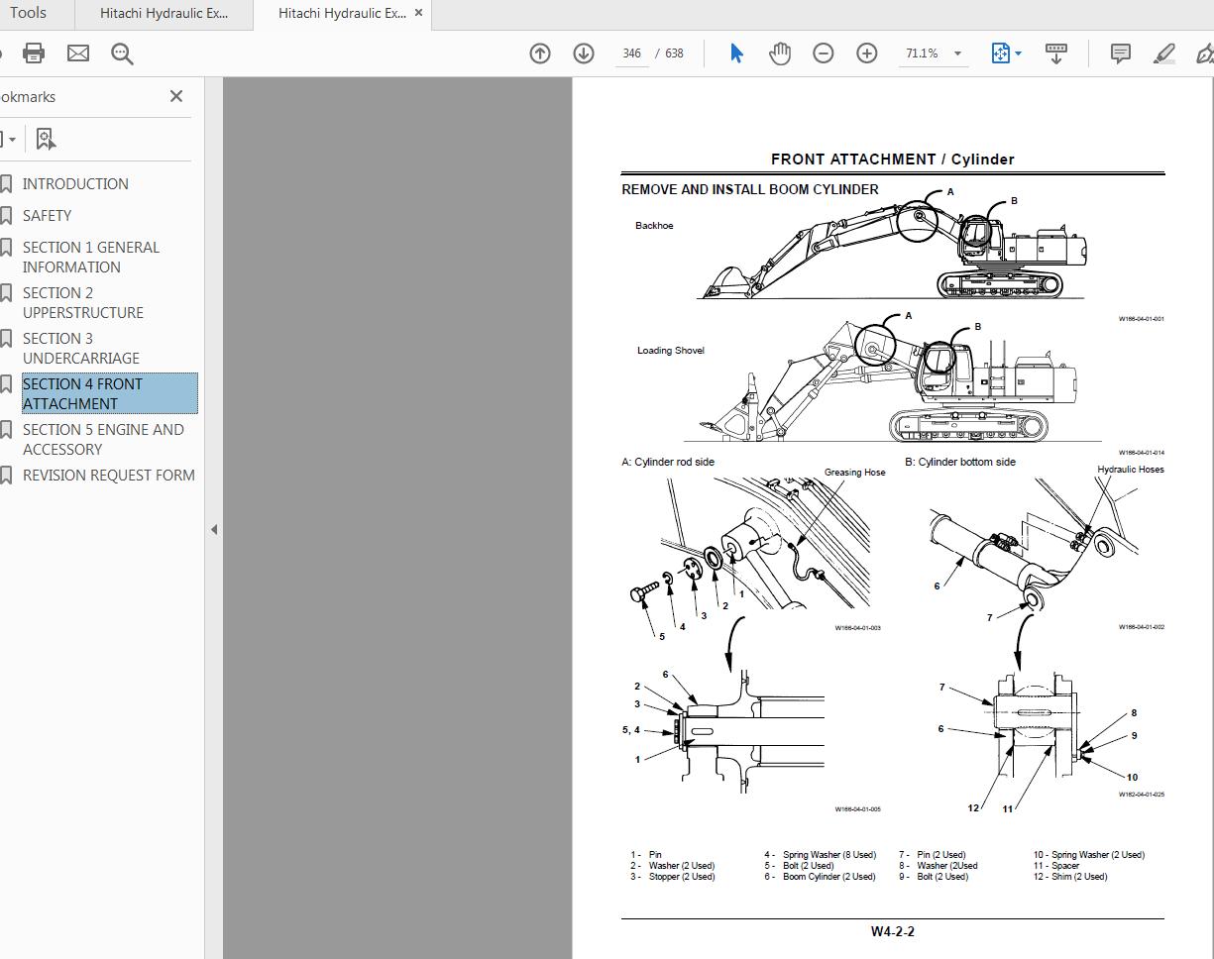
Task: Edit the current page number field
Action: (x=631, y=53)
